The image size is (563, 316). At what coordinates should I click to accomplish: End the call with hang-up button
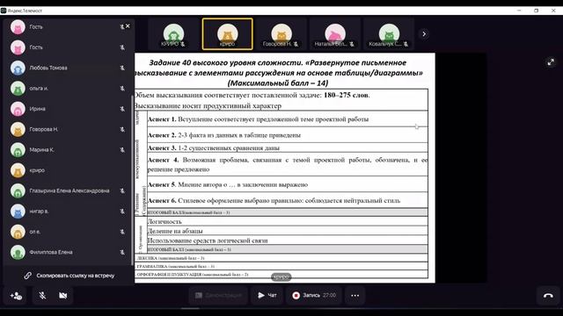point(548,296)
